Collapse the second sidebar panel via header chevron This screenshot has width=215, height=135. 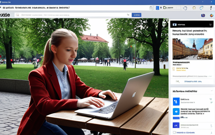click(212, 91)
